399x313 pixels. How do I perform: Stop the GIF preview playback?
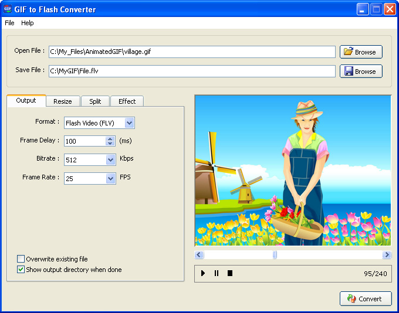point(230,273)
